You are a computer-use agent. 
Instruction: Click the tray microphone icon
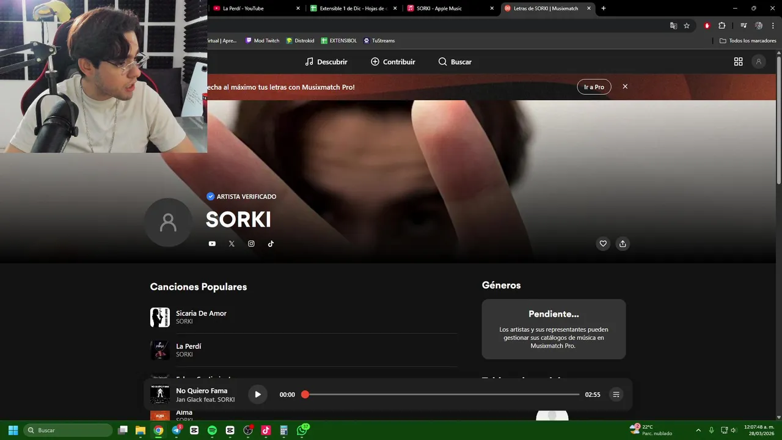click(x=711, y=430)
